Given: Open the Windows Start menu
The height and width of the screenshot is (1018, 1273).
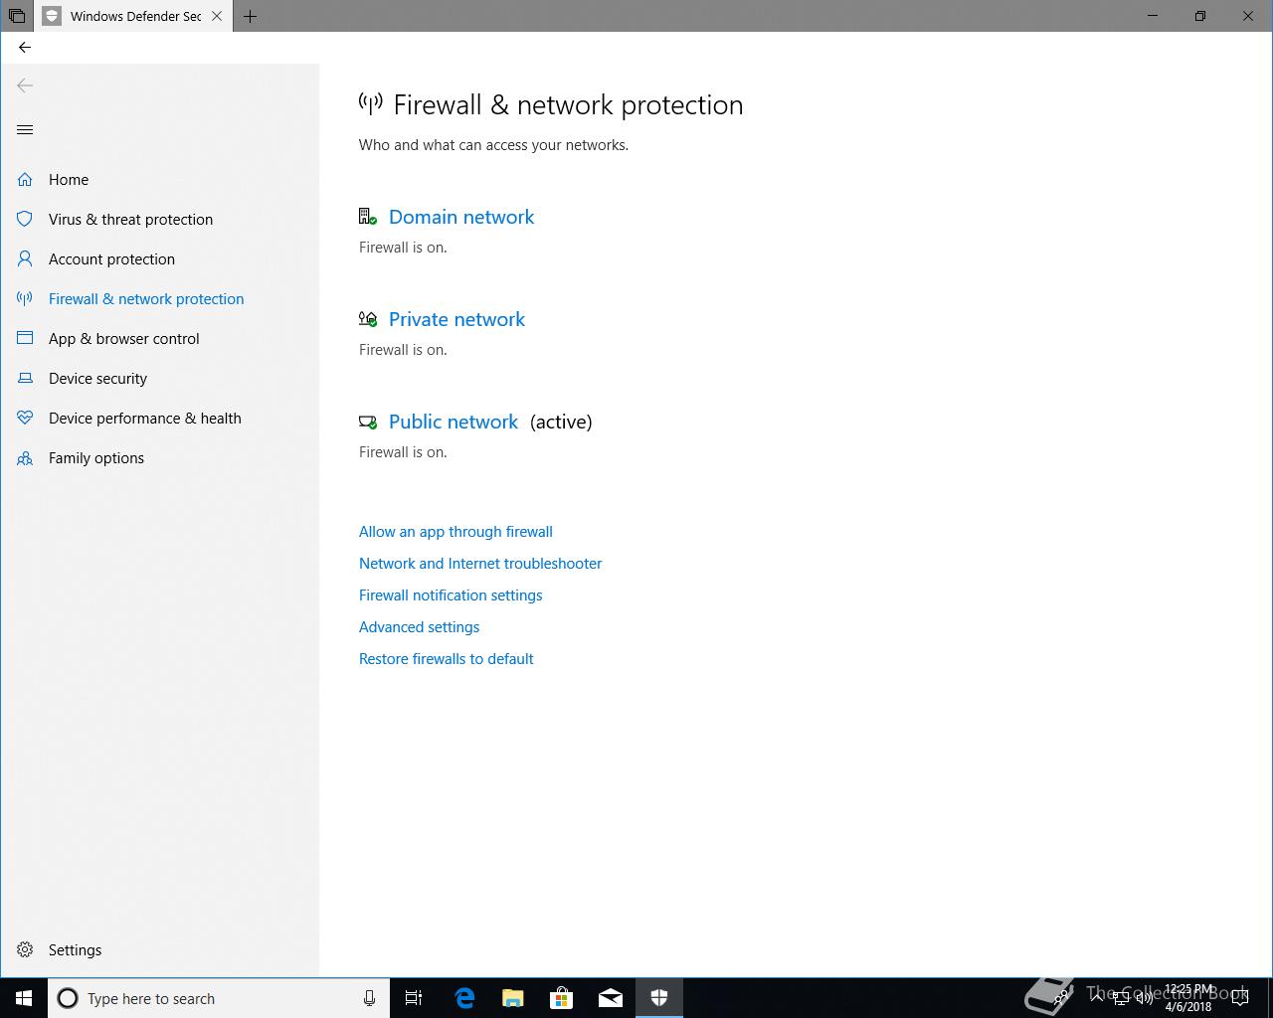Looking at the screenshot, I should click(24, 998).
